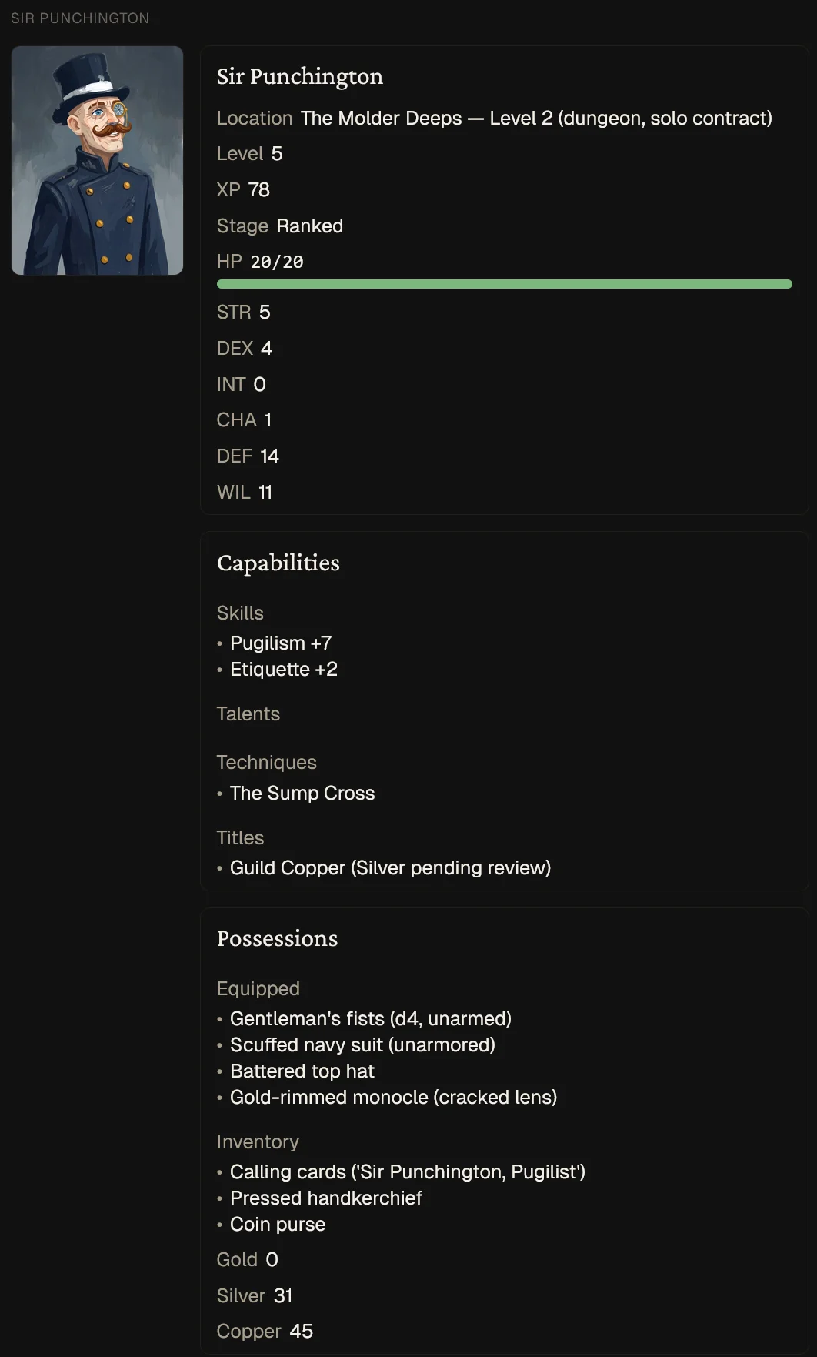Click the Battered top hat item
The width and height of the screenshot is (817, 1357).
(x=302, y=1071)
